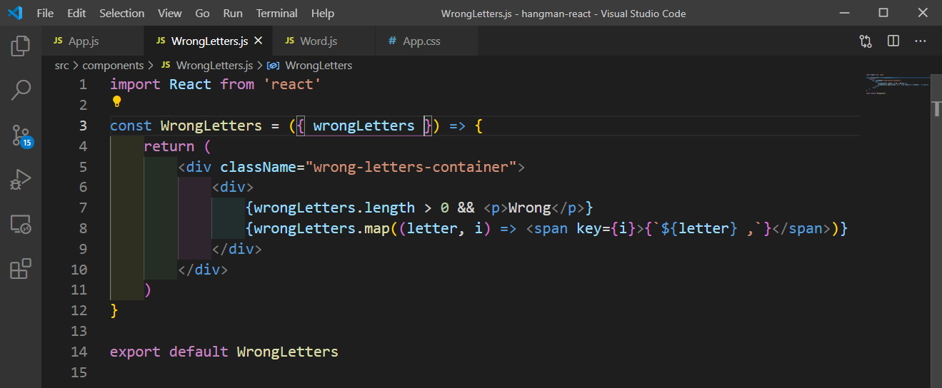
Task: Open the Edit menu
Action: click(76, 13)
